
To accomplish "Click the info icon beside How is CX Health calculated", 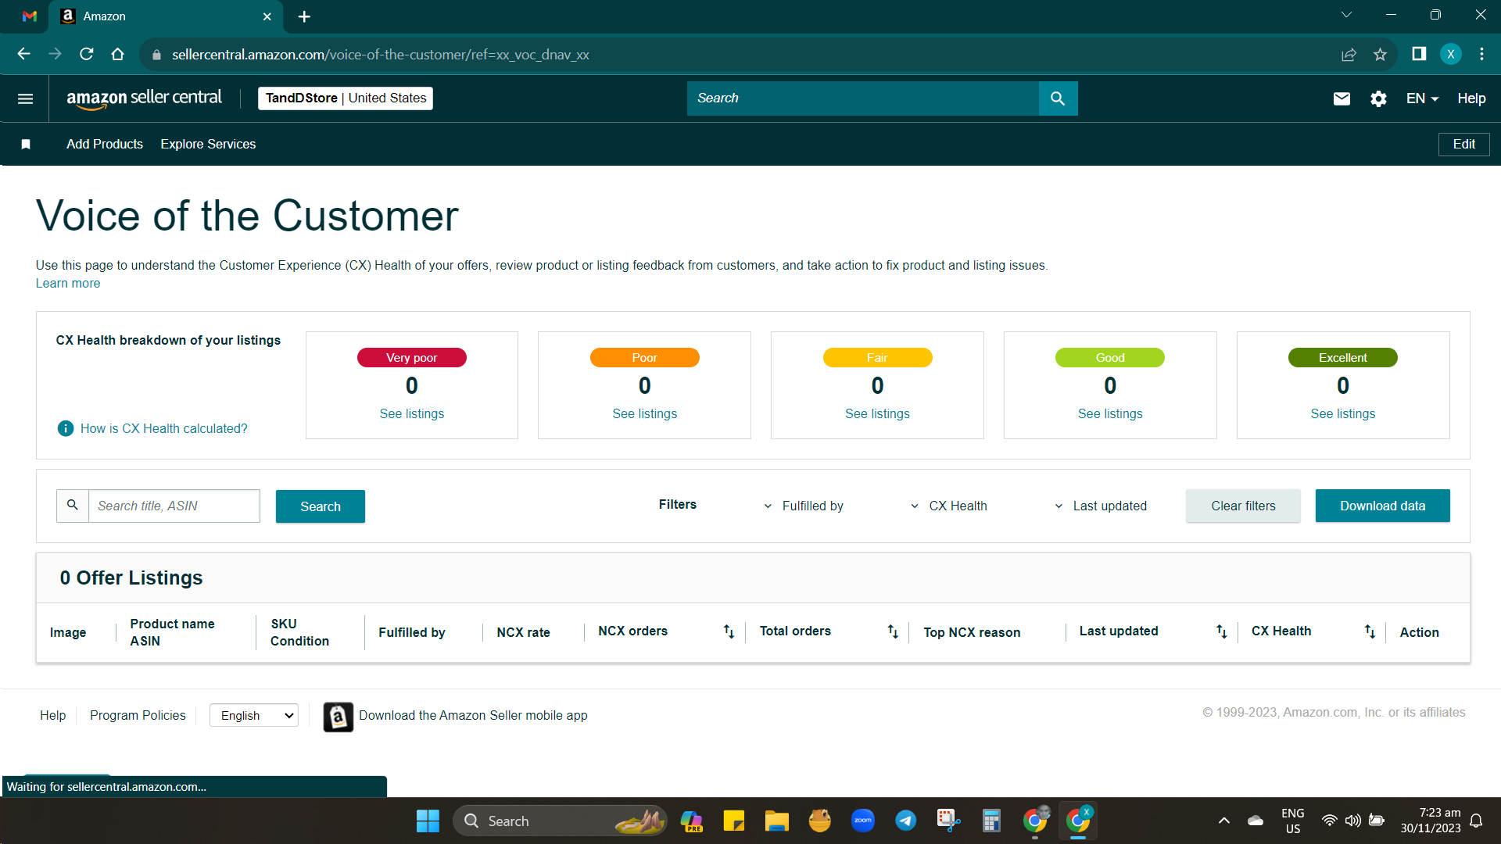I will pyautogui.click(x=66, y=428).
